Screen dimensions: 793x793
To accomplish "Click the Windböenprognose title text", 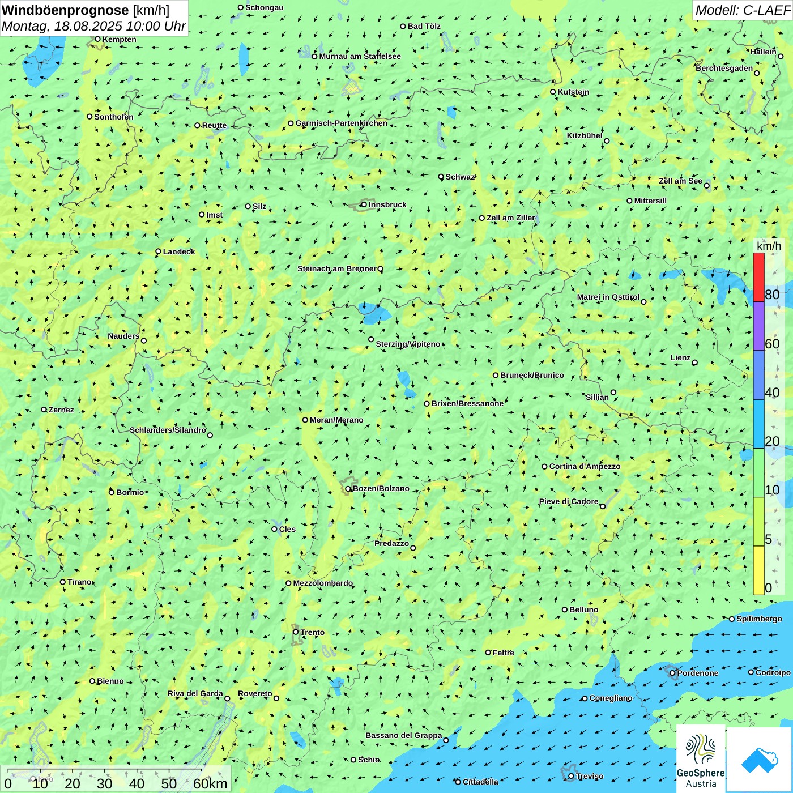I will pos(66,10).
